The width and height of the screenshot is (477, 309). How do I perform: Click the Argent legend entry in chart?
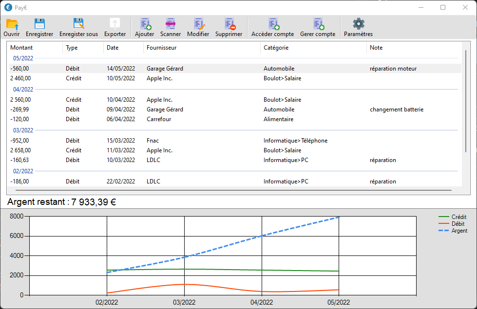(x=453, y=231)
